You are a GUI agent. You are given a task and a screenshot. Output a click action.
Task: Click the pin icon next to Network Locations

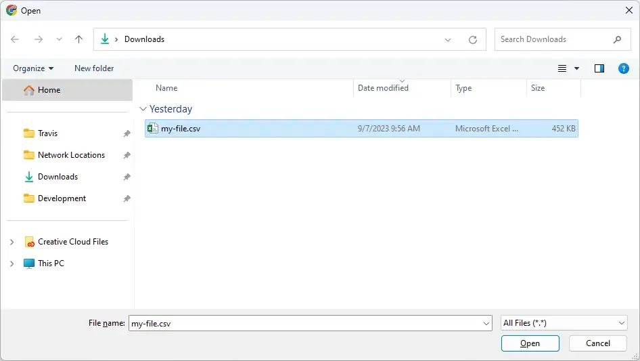point(127,155)
